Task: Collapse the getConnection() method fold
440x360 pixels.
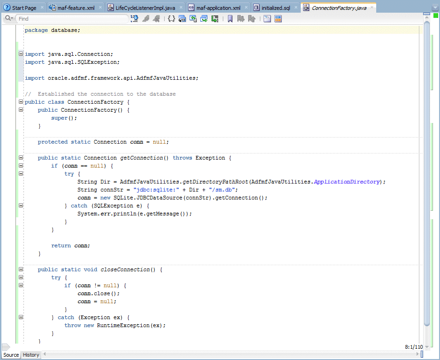Action: tap(21, 158)
